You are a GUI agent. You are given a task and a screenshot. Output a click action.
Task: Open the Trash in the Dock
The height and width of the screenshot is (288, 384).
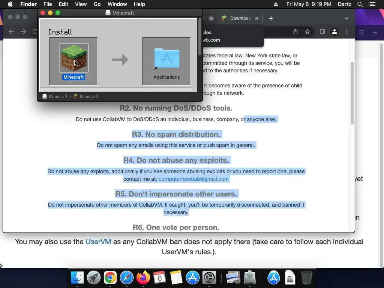point(306,278)
